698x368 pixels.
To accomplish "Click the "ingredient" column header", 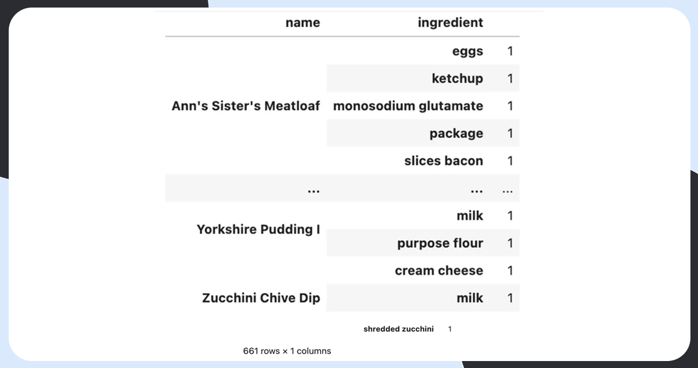I will point(450,23).
